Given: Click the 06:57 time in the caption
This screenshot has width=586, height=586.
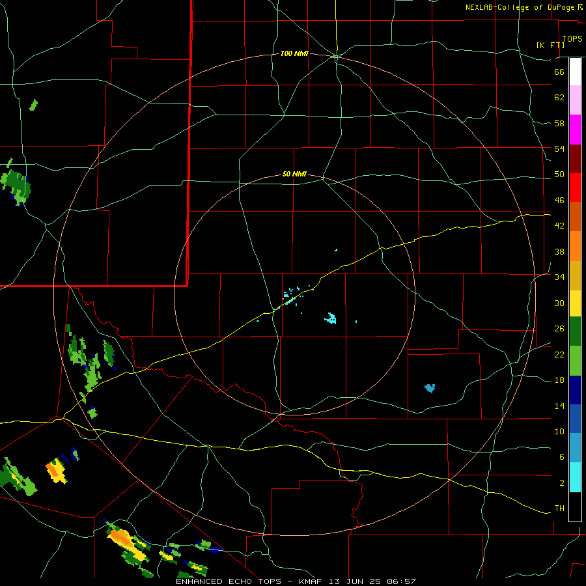Looking at the screenshot, I should pos(402,581).
